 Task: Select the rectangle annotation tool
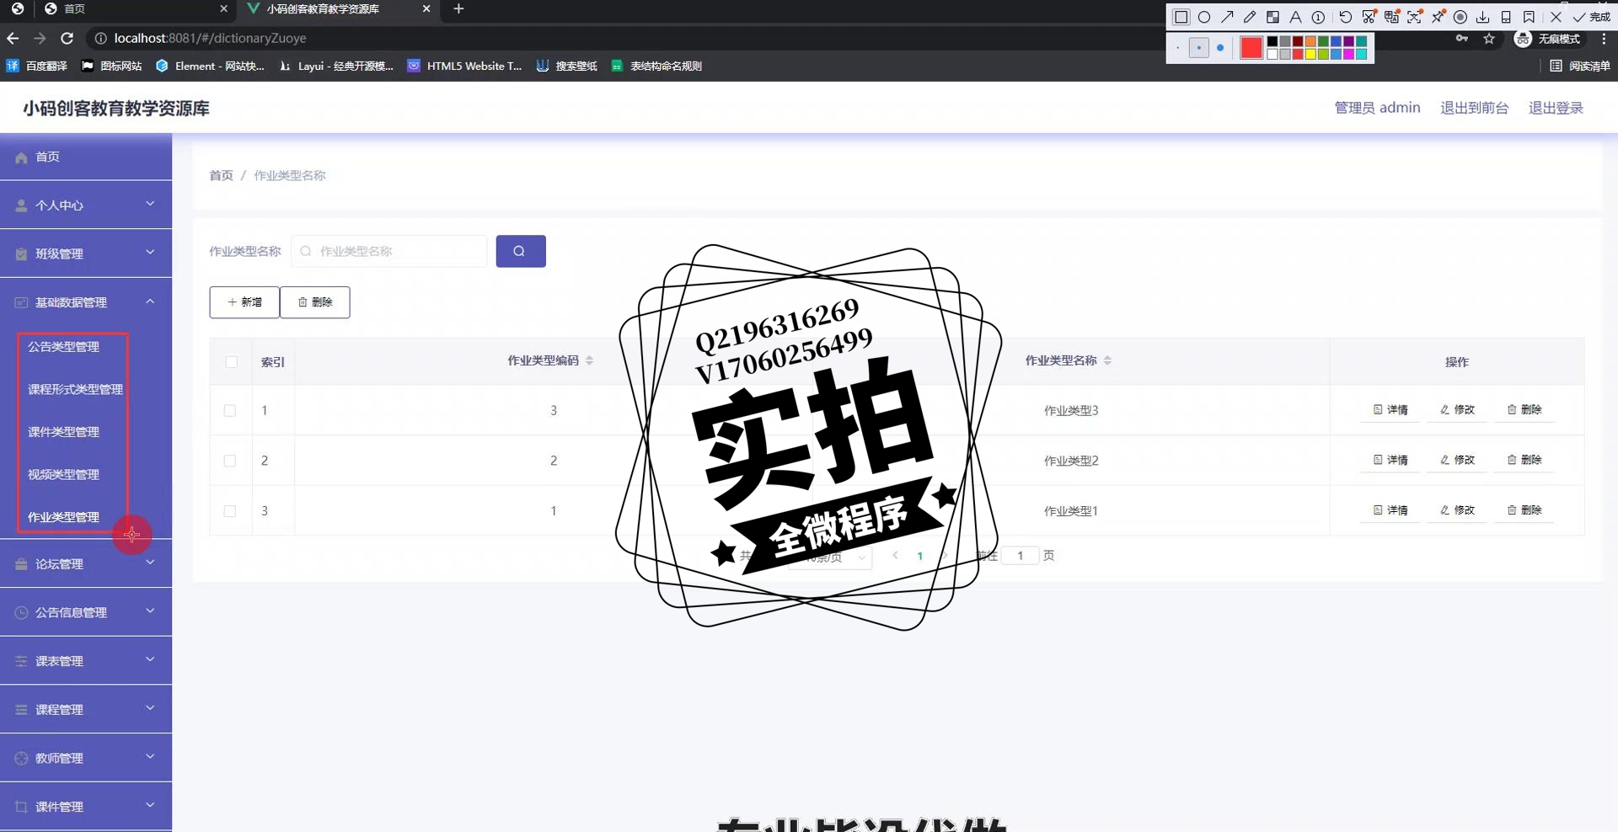[x=1181, y=17]
